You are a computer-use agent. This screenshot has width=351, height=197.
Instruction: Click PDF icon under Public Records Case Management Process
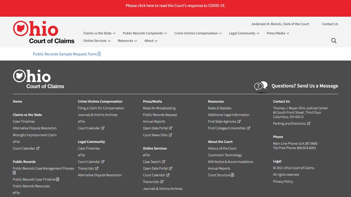coord(14,173)
